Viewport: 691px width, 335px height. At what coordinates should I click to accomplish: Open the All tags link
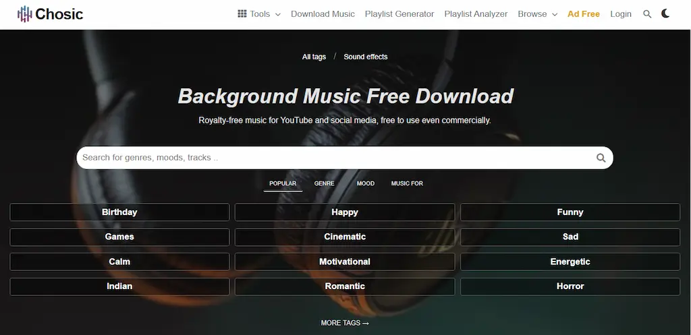[x=314, y=57]
